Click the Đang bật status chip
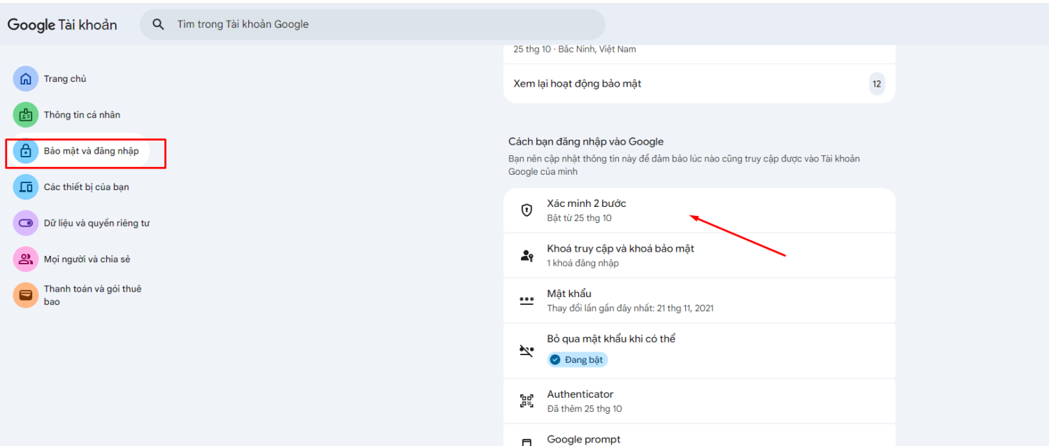 tap(578, 359)
